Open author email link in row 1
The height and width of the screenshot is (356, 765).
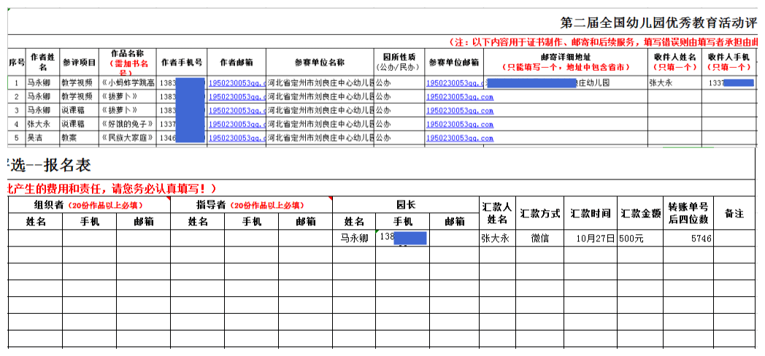click(x=237, y=83)
